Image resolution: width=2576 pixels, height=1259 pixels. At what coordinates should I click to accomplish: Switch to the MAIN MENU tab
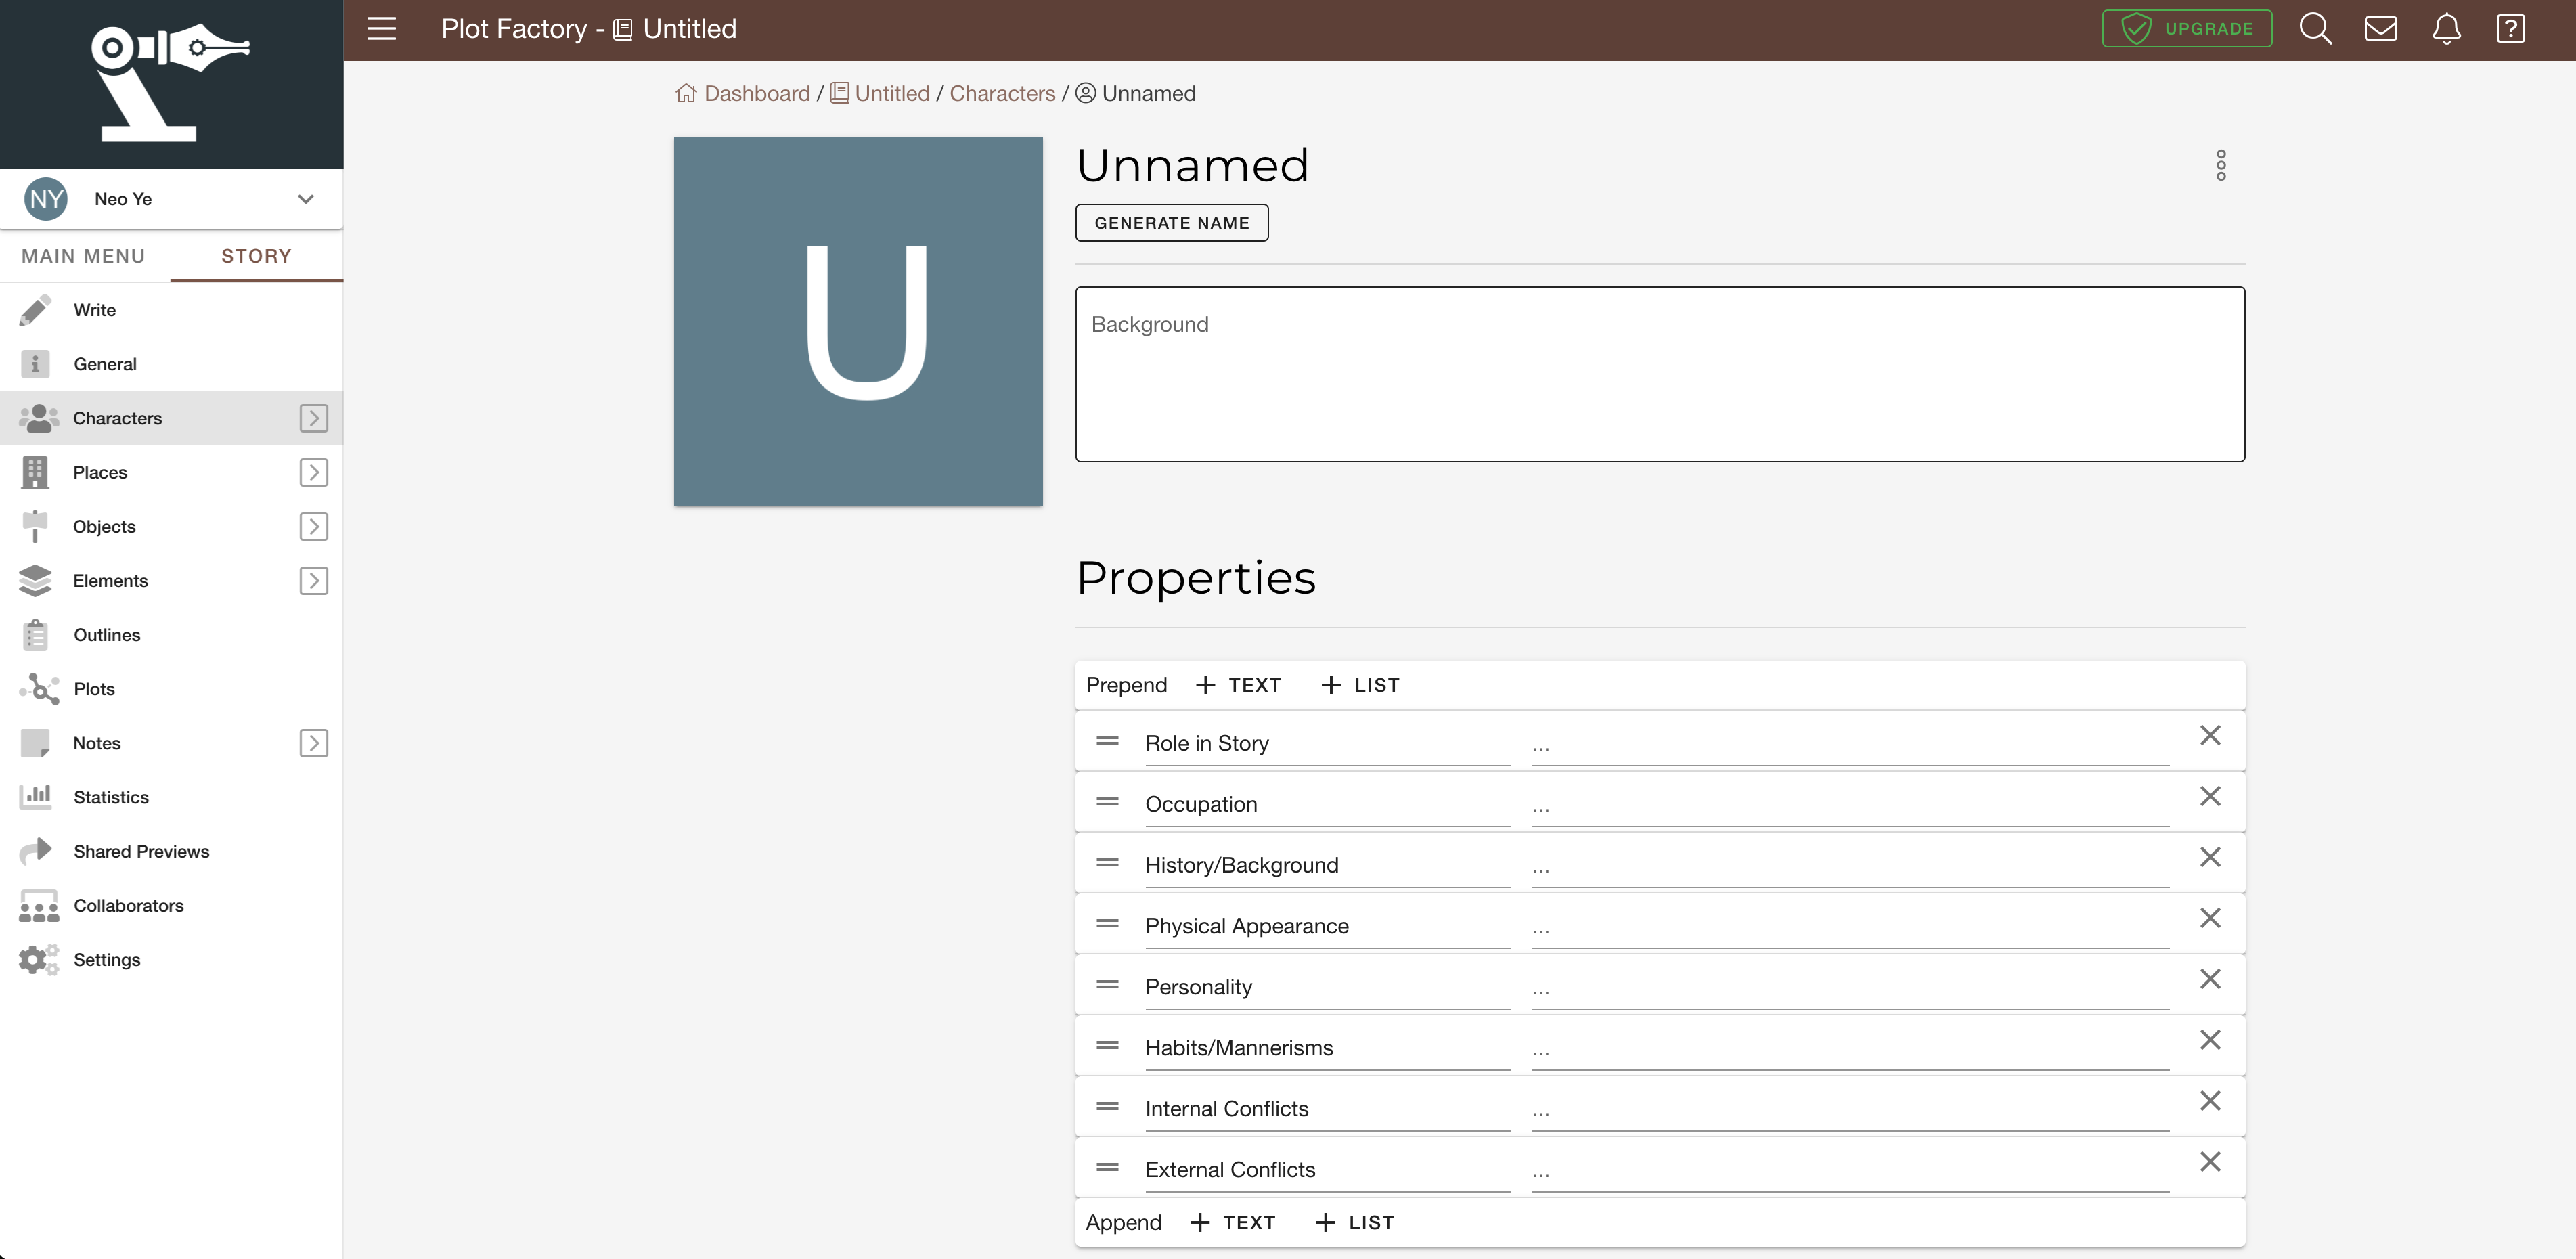click(84, 256)
